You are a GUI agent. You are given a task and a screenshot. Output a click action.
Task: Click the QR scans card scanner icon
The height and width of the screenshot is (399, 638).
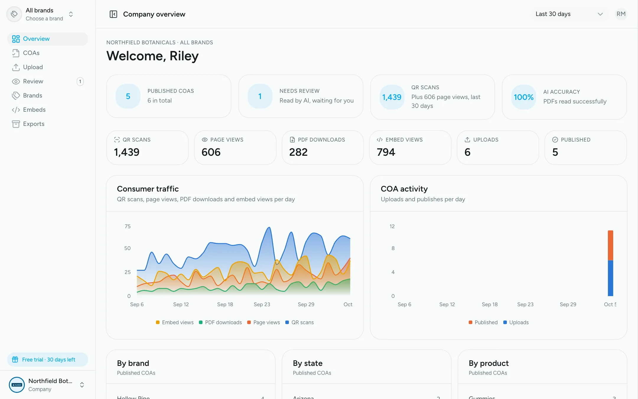pos(117,140)
